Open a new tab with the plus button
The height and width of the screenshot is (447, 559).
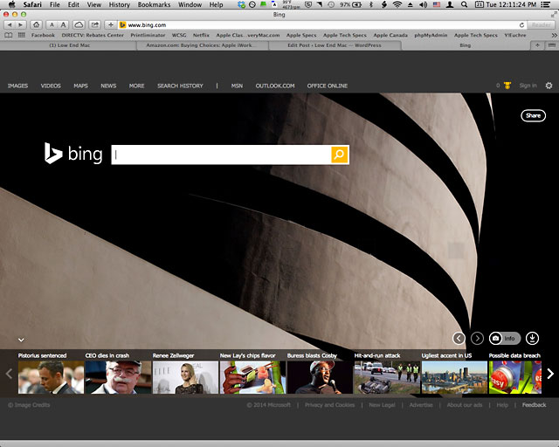point(538,45)
